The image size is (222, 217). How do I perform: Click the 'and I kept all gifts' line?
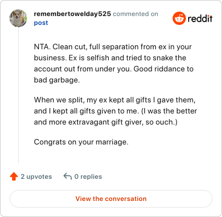(115, 111)
